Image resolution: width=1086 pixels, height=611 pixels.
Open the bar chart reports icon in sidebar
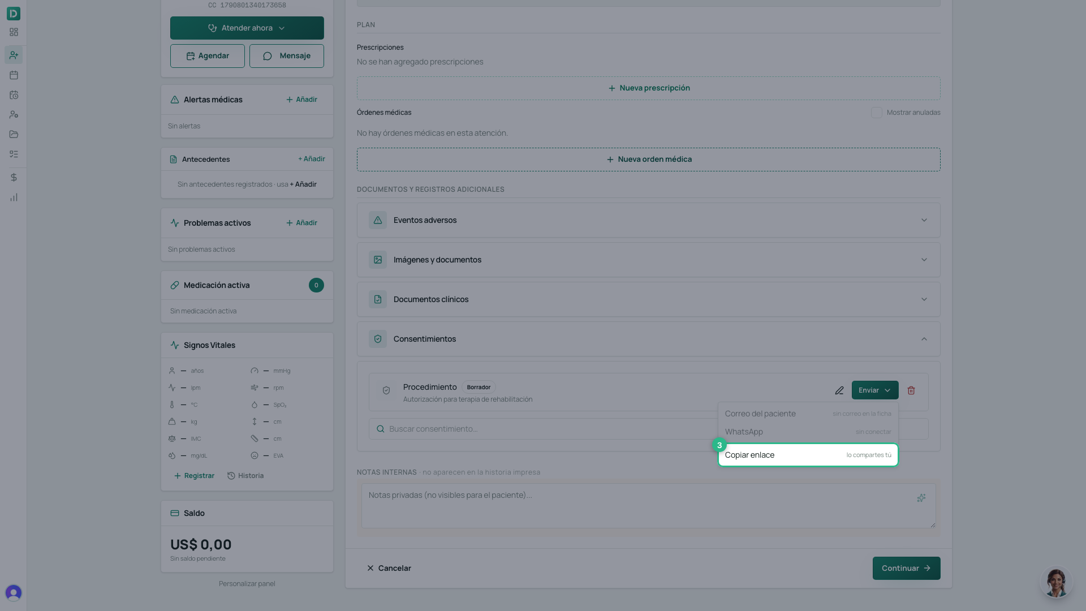point(14,197)
